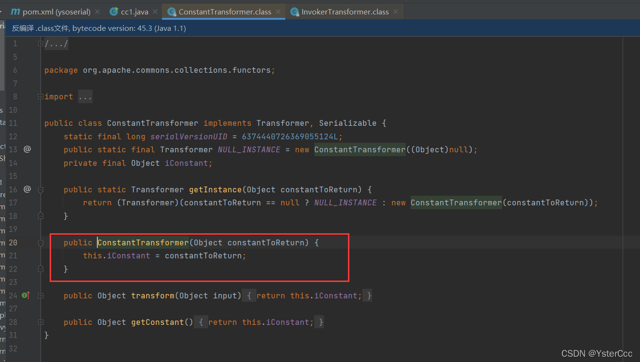Click the Java class icon on the cc1.java tab

coord(114,12)
